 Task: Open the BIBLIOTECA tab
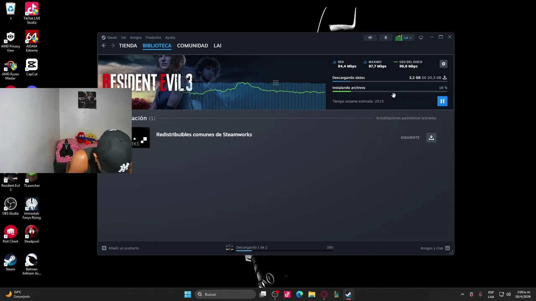click(157, 46)
